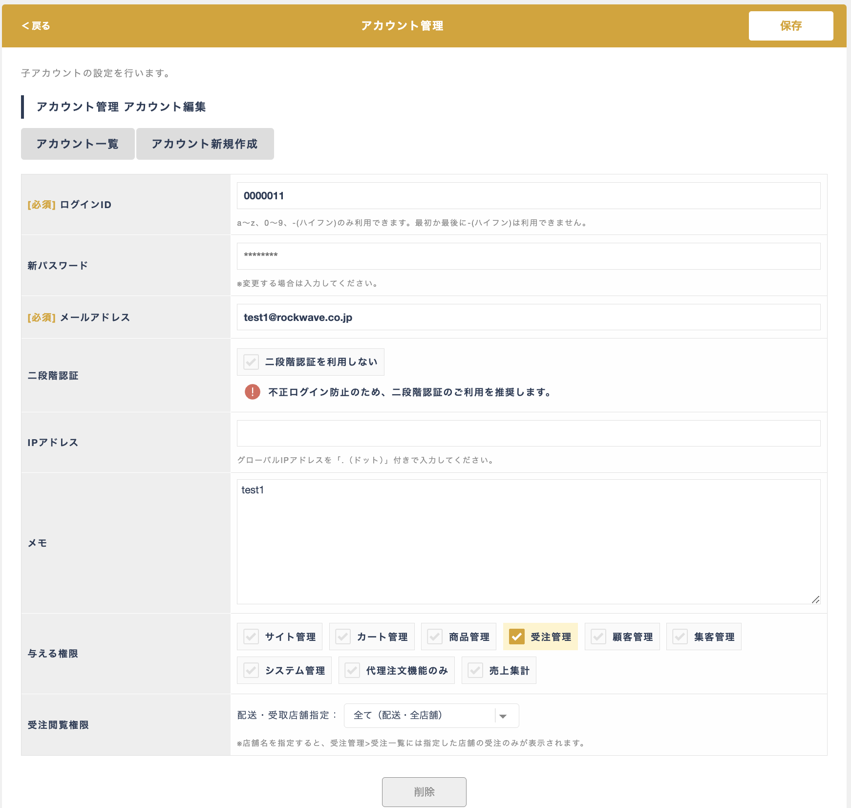Click the 削除 button
The width and height of the screenshot is (851, 808).
424,792
